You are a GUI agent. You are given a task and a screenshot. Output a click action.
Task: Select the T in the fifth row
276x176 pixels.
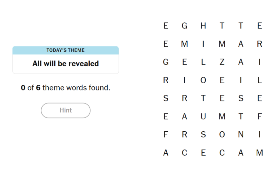click(203, 98)
